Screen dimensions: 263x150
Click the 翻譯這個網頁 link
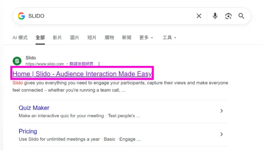pyautogui.click(x=81, y=64)
